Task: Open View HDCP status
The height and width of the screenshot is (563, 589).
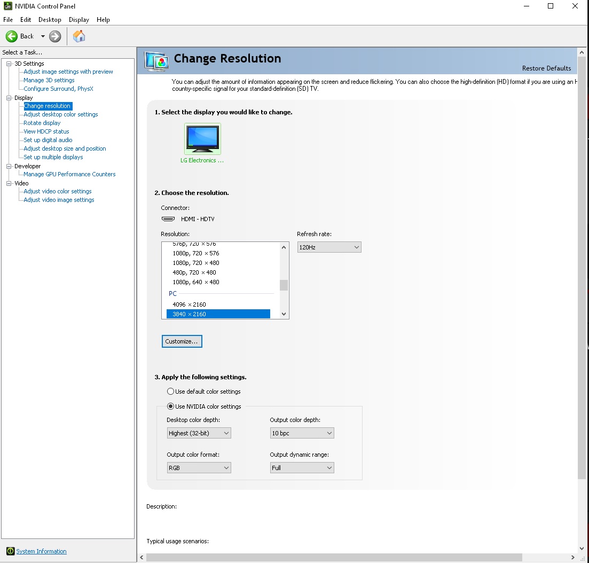Action: (x=46, y=131)
